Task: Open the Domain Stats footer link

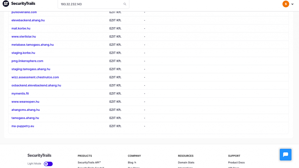Action: tap(186, 162)
